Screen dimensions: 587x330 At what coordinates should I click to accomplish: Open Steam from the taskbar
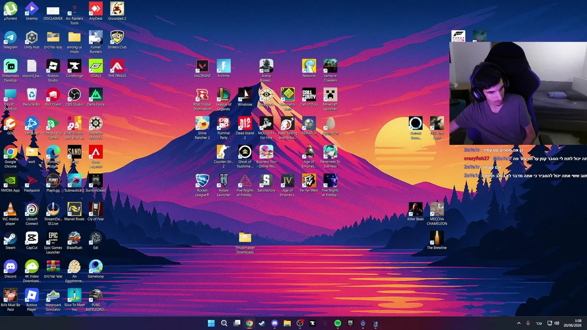[262, 324]
